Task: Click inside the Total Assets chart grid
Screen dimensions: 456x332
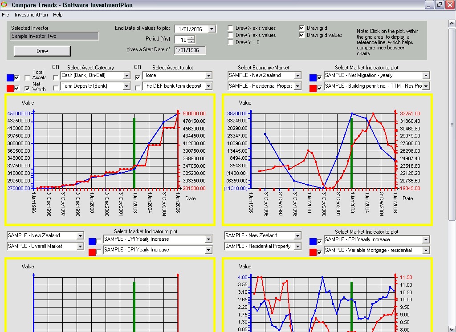Action: (x=106, y=151)
